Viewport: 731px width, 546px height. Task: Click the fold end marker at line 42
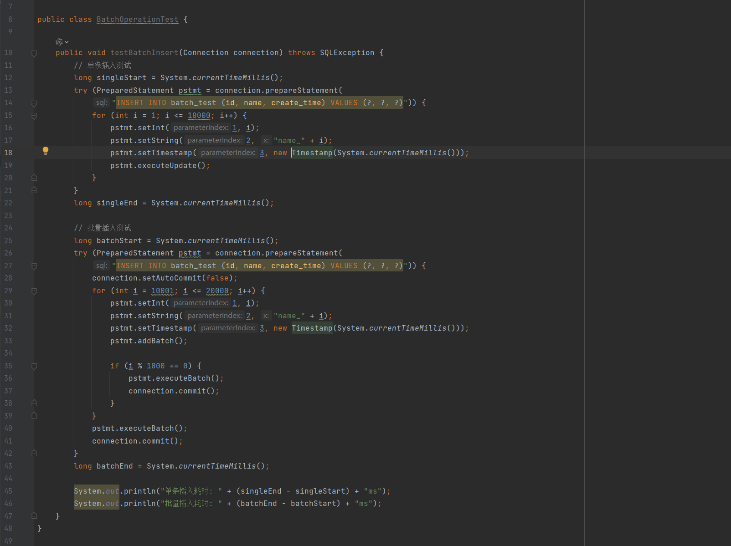34,453
